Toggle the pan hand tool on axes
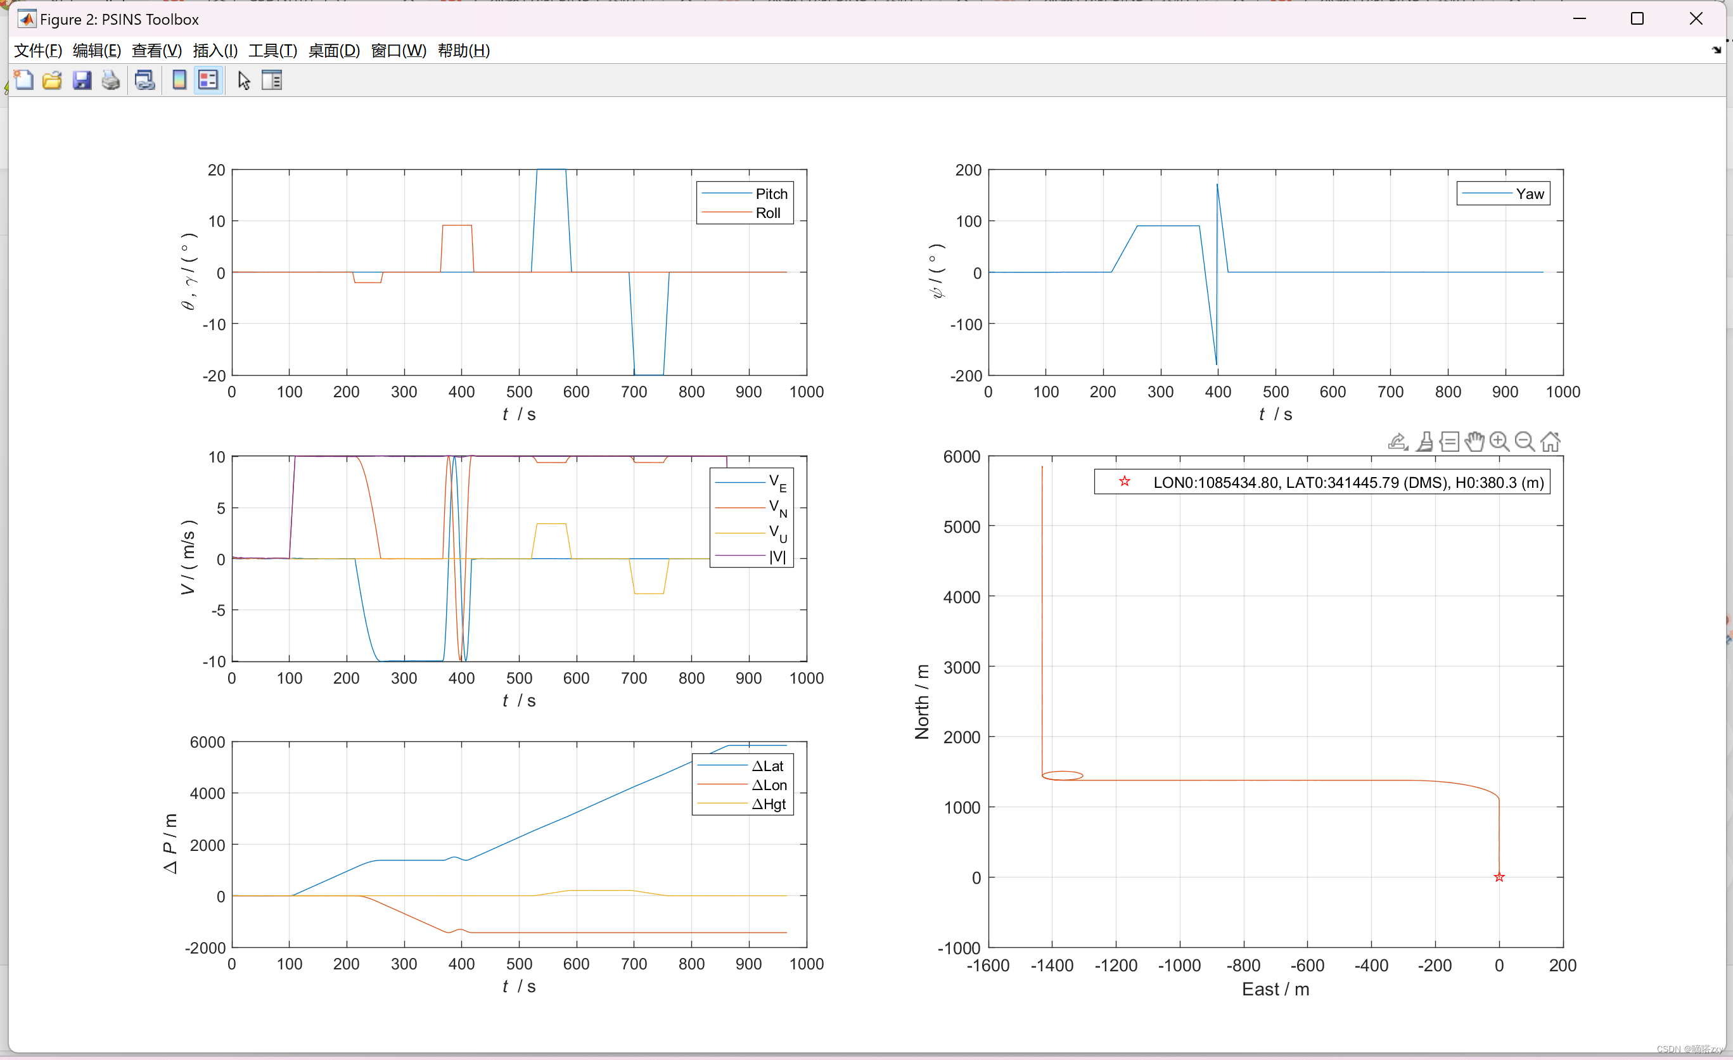Screen dimensions: 1733x1060 (x=1474, y=441)
